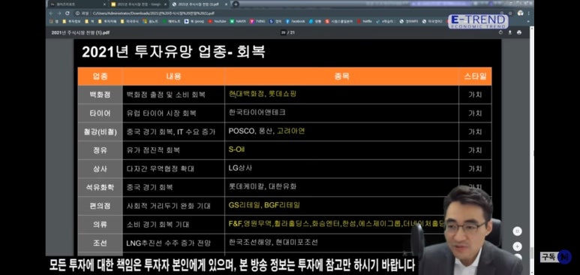Image resolution: width=580 pixels, height=275 pixels.
Task: Open Facebook bookmark
Action: [295, 22]
